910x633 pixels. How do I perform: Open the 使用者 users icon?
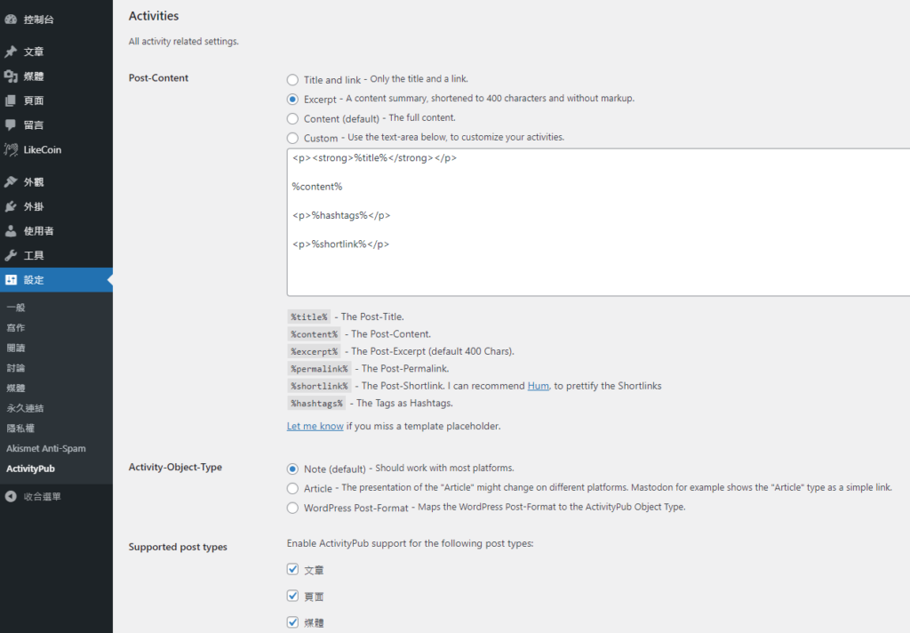click(x=11, y=230)
